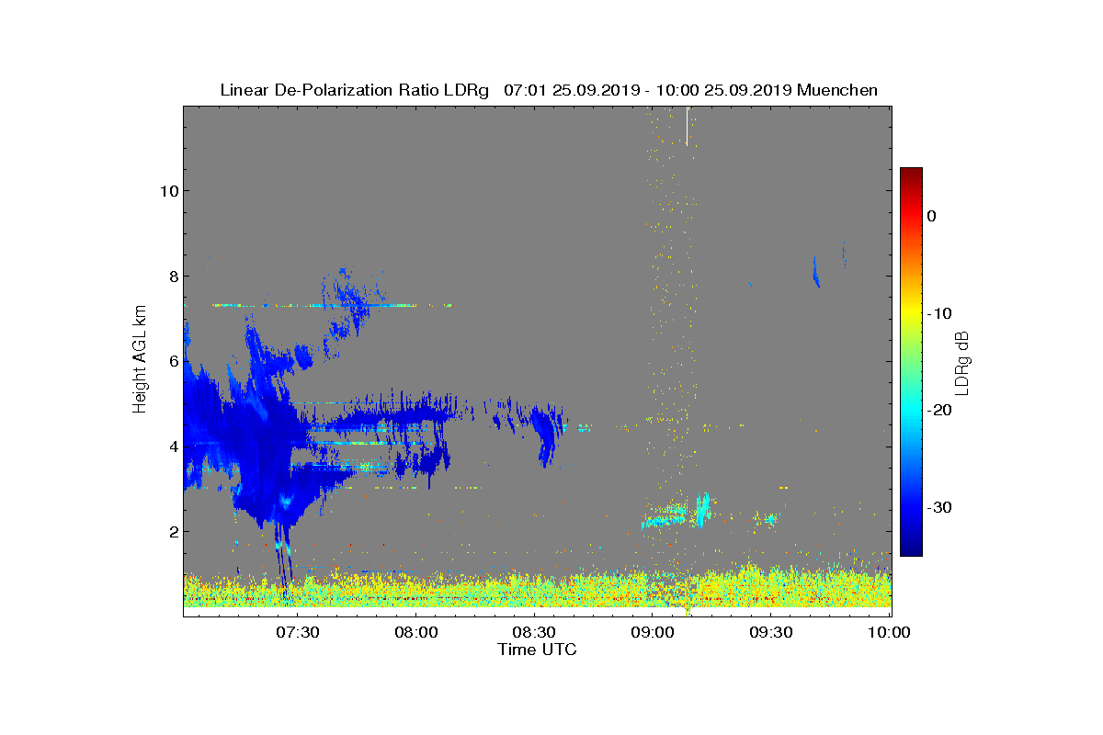Click the dark red top of the colorbar
1103x735 pixels.
(x=911, y=174)
